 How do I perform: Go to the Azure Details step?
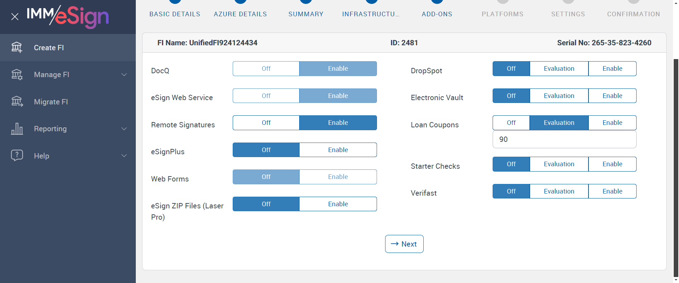tap(240, 14)
